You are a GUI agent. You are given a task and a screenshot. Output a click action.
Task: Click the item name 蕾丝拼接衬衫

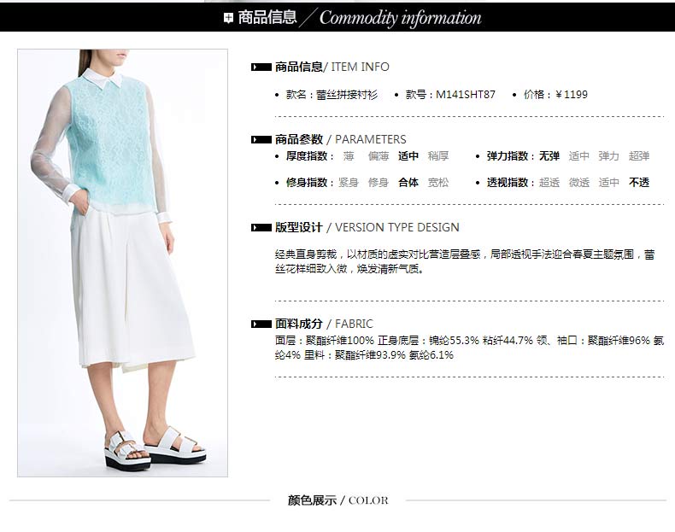[x=347, y=95]
